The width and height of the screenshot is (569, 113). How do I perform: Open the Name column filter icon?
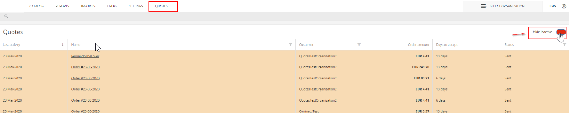tap(291, 44)
